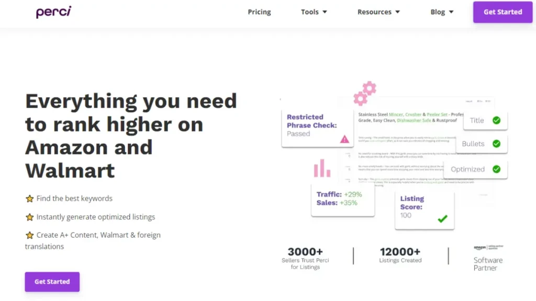Click the 'Instantly generate optimized listings' text
Image resolution: width=536 pixels, height=301 pixels.
[x=96, y=217]
